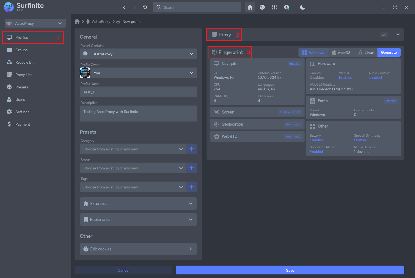The height and width of the screenshot is (278, 415).
Task: Click the Bookmarks ribbon icon
Action: [86, 220]
